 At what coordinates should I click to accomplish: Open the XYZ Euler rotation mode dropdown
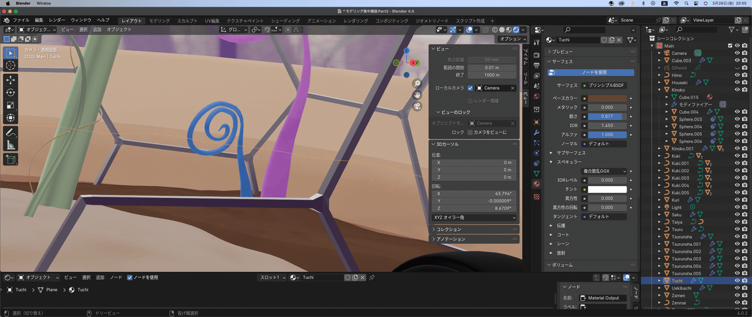[x=474, y=217]
